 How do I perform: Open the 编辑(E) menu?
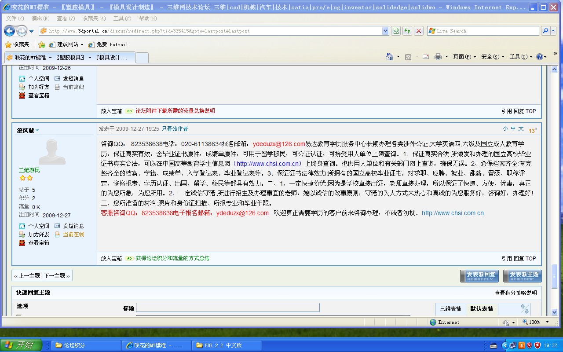[x=40, y=18]
